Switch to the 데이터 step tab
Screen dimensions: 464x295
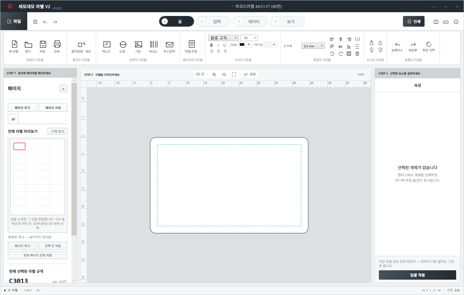point(250,21)
